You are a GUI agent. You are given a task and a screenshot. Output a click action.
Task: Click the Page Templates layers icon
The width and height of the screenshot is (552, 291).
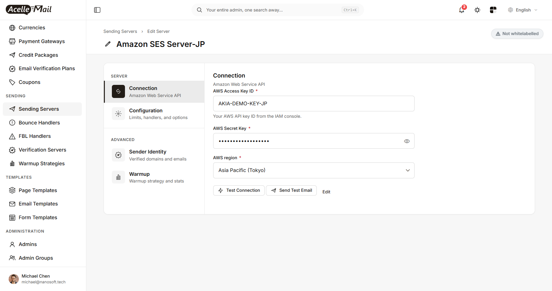12,190
